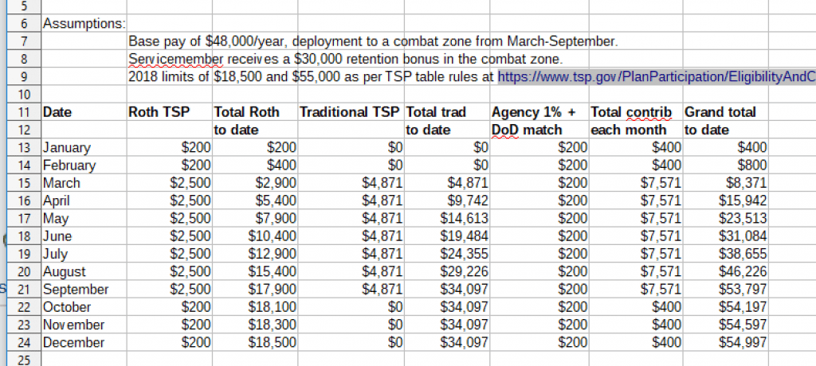The image size is (816, 366).
Task: Select the Traditional TSP heading cell
Action: click(350, 112)
